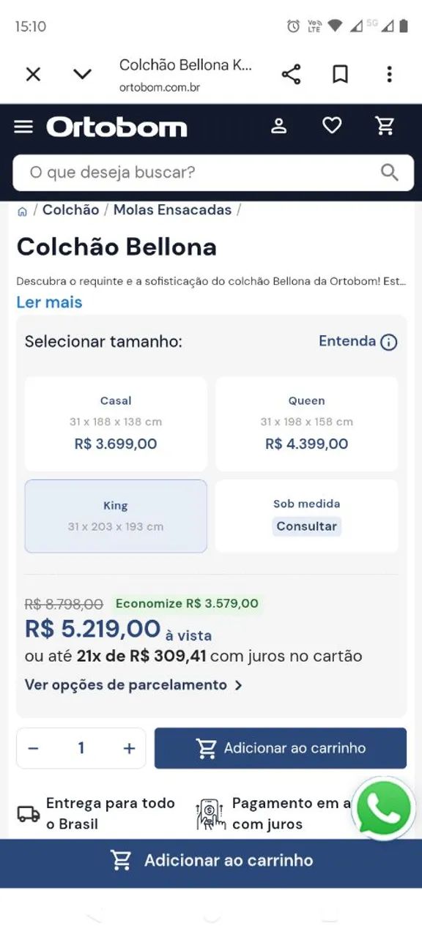Viewport: 422px width, 937px height.
Task: Open the Molas Ensacadas breadcrumb
Action: pyautogui.click(x=172, y=210)
